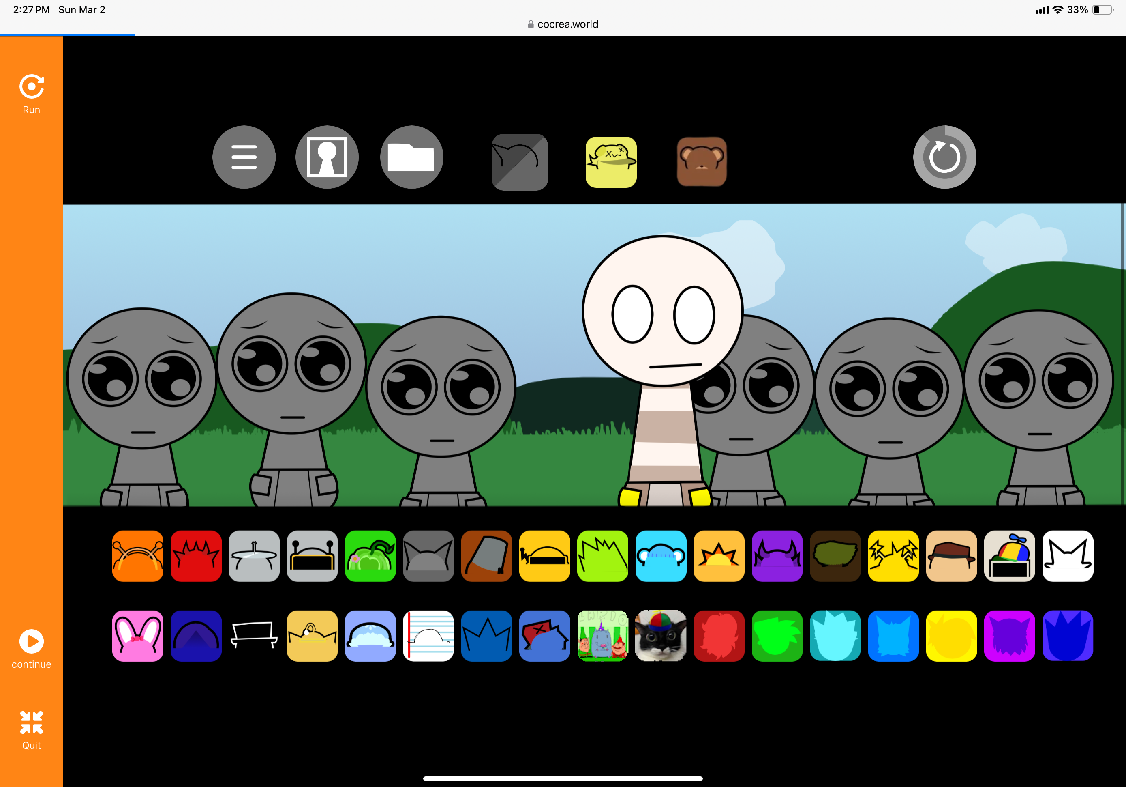
Task: Select the purple horns icon
Action: coord(777,556)
